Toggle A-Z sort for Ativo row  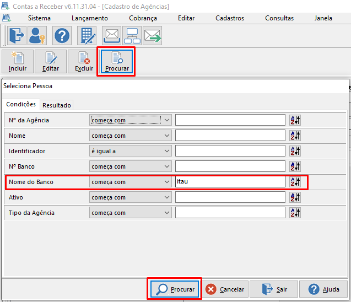tap(295, 197)
